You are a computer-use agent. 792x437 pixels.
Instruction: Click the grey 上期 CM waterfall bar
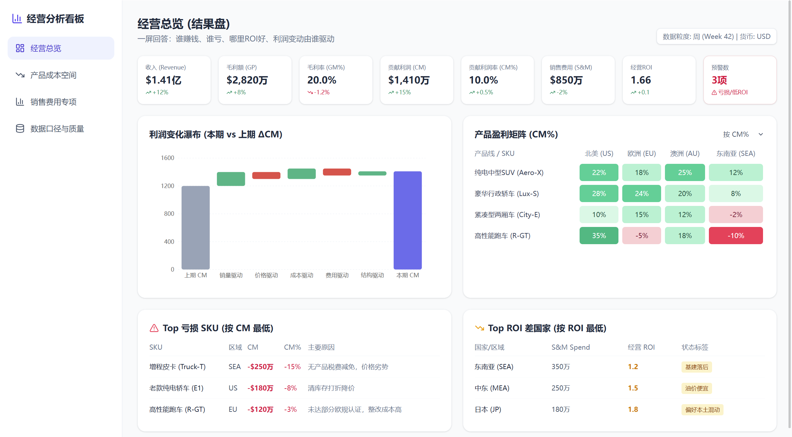196,228
